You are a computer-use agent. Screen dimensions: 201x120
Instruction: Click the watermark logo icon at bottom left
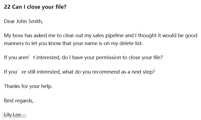click(x=4, y=116)
